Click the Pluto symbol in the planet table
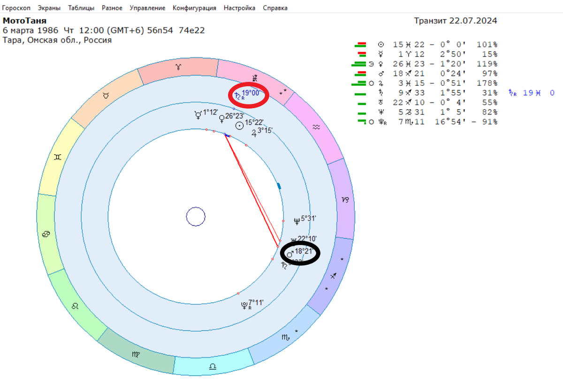This screenshot has height=381, width=563. click(x=382, y=122)
